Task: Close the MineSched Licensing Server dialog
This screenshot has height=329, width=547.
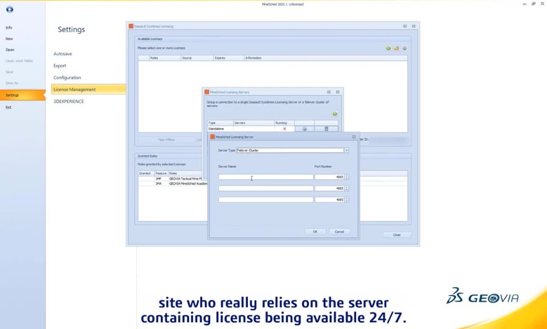Action: tap(354, 137)
